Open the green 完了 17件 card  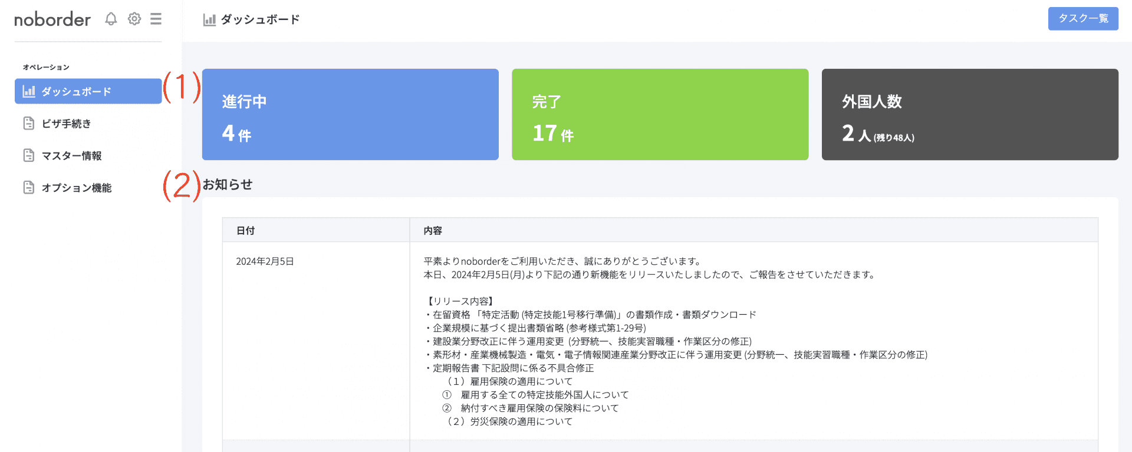(660, 114)
